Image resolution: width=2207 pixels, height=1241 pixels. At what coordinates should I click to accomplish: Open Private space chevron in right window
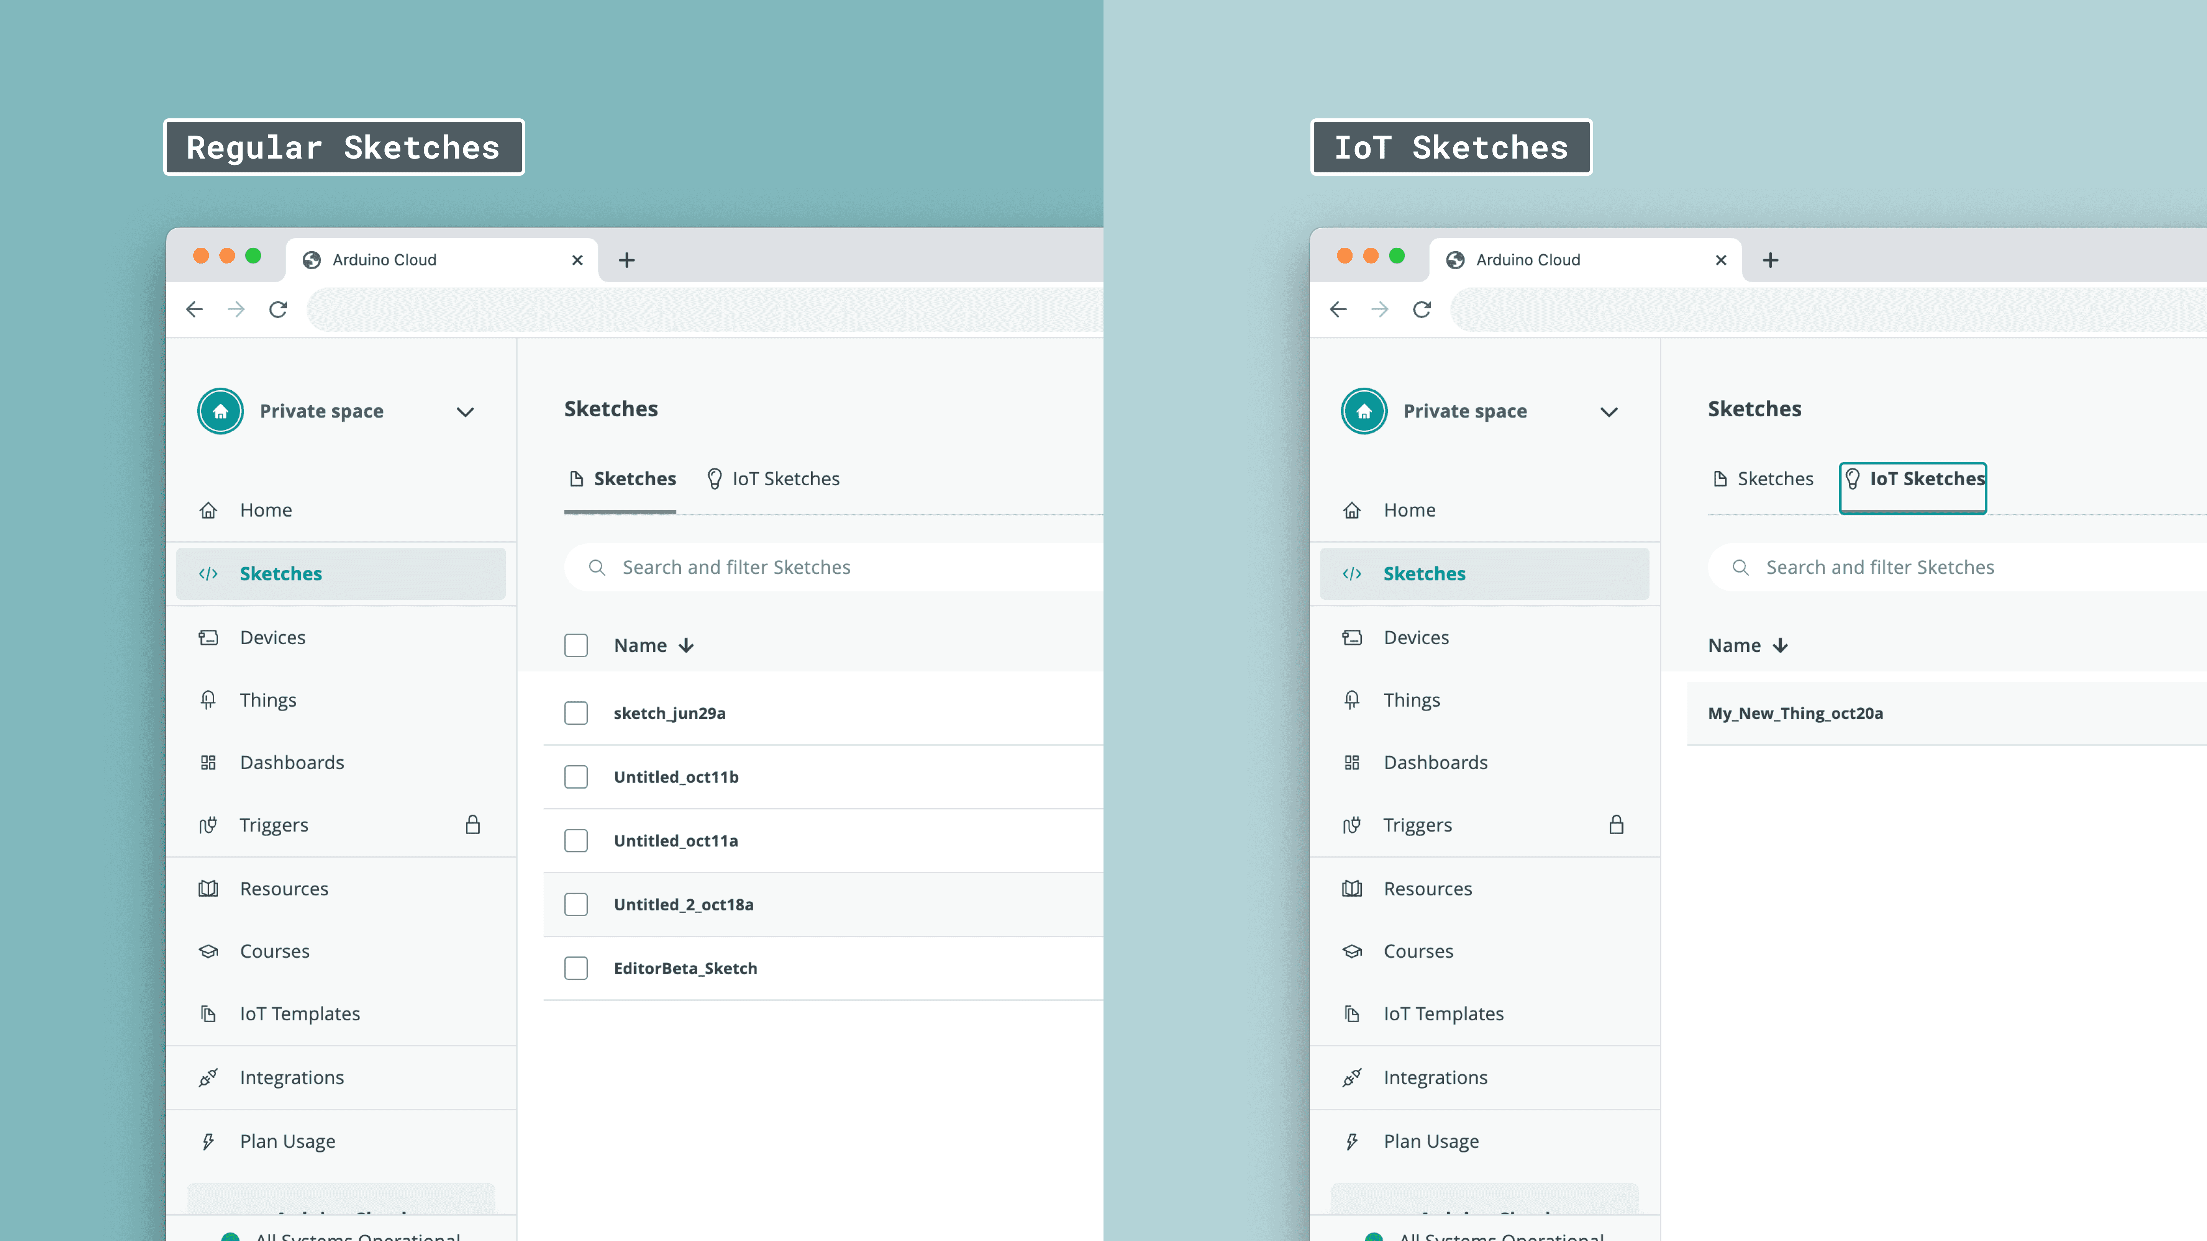coord(1609,412)
